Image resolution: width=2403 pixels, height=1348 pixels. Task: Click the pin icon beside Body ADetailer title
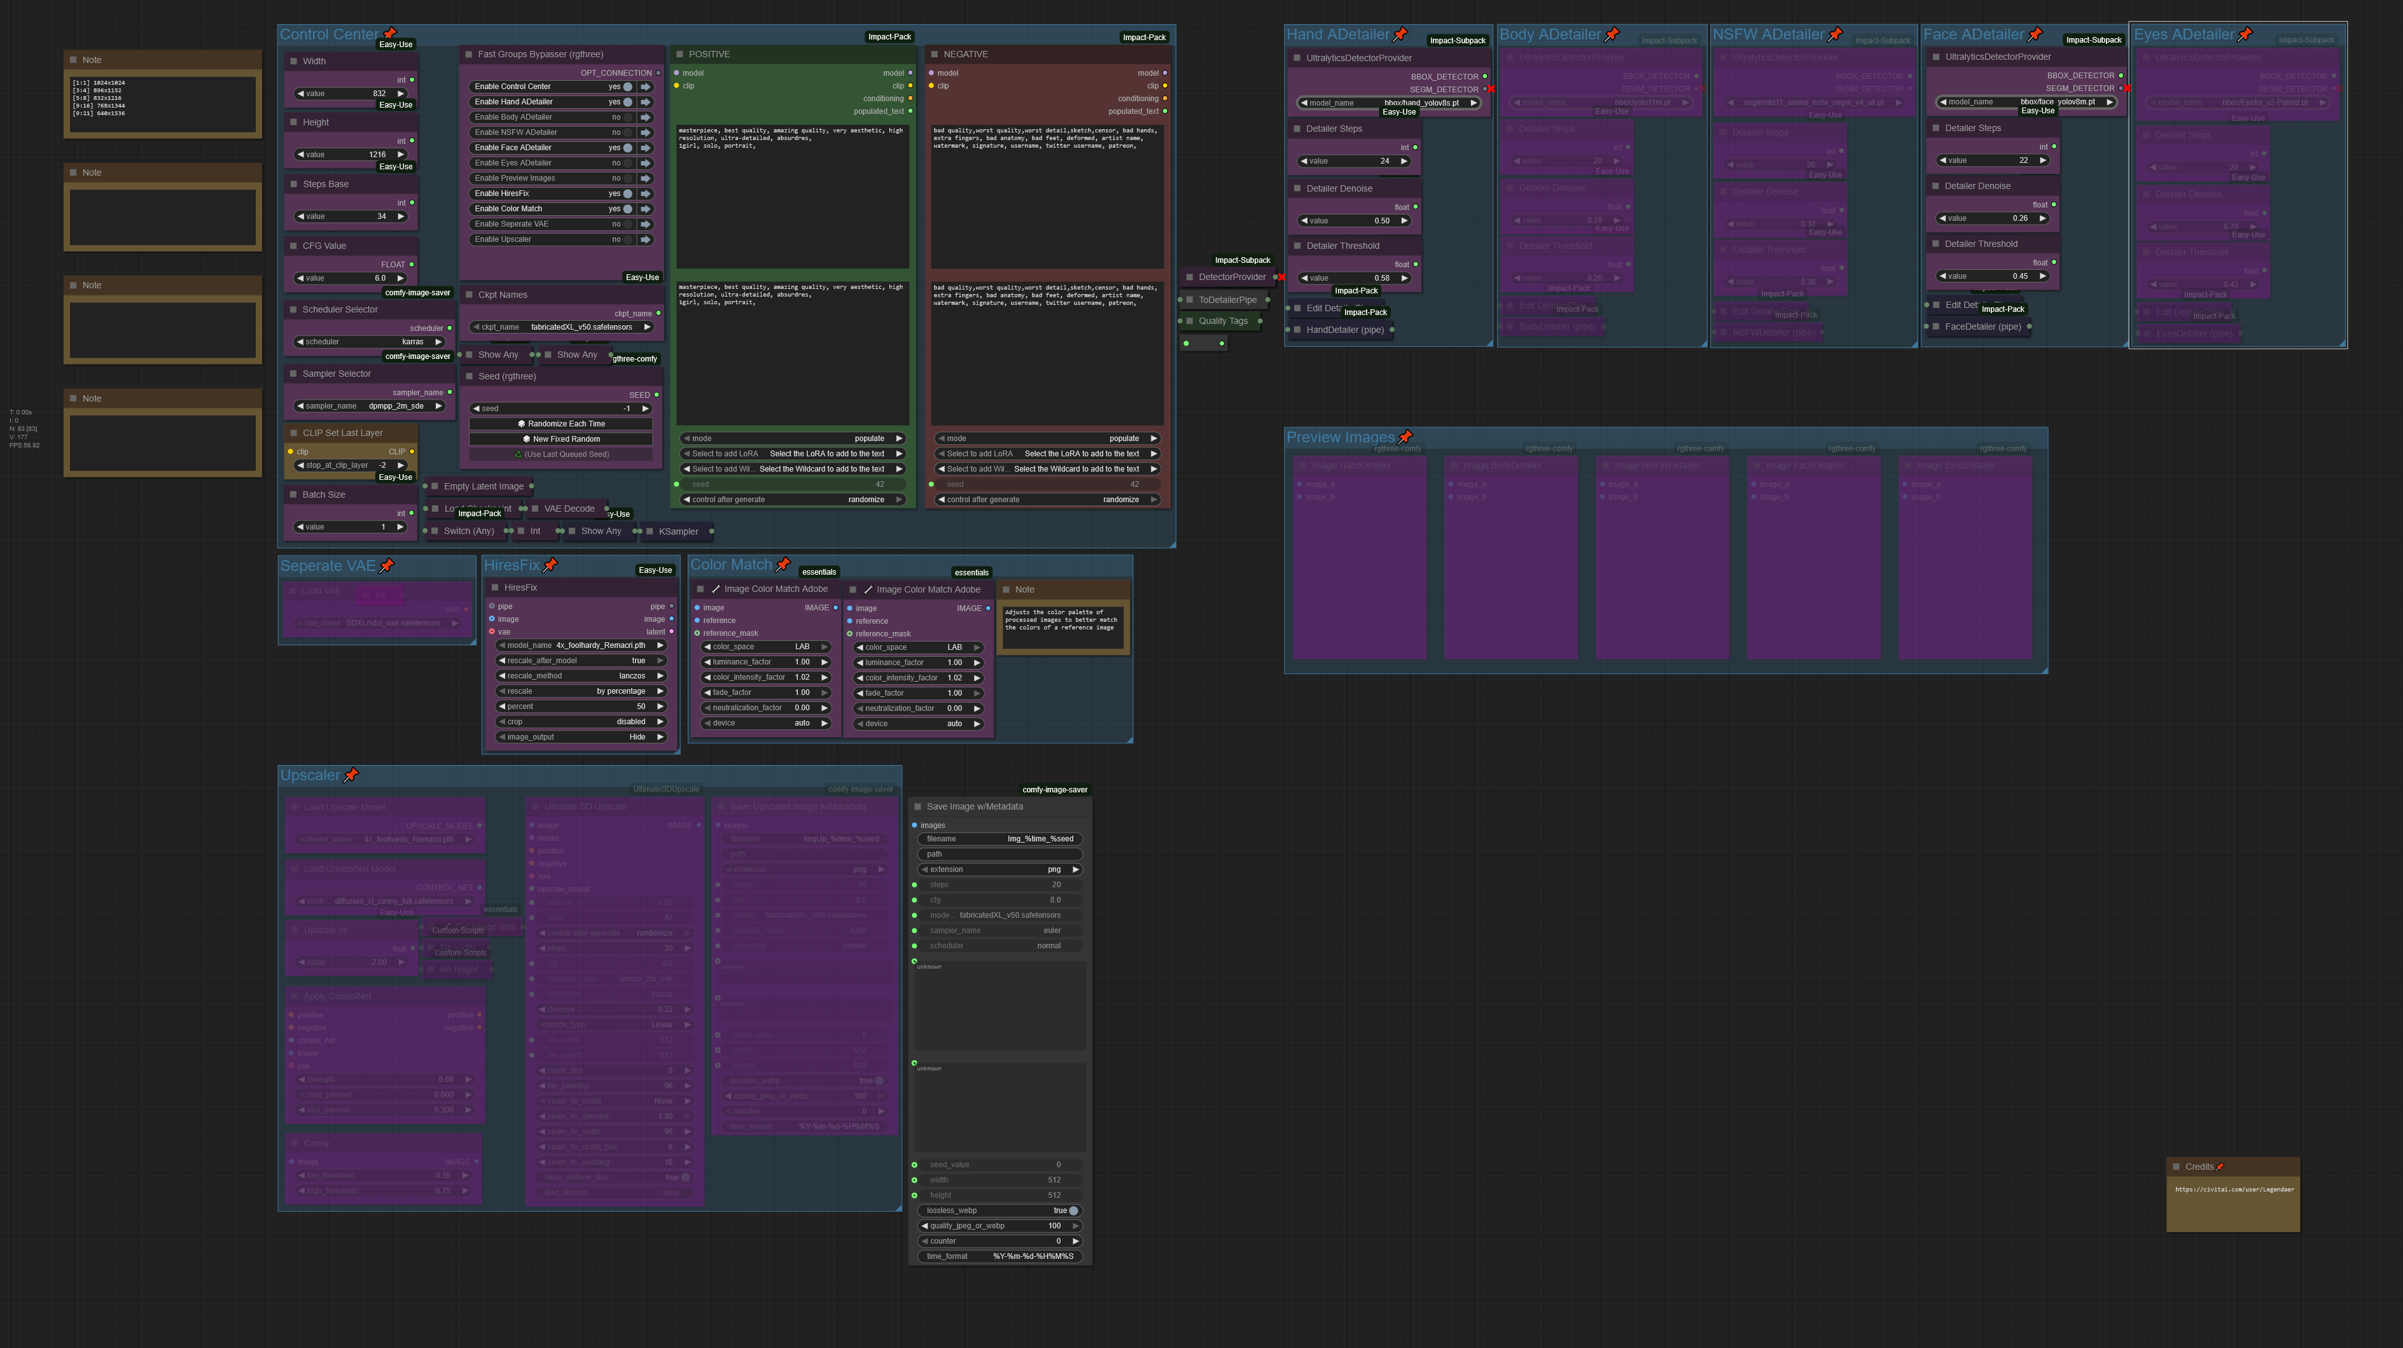[x=1612, y=34]
